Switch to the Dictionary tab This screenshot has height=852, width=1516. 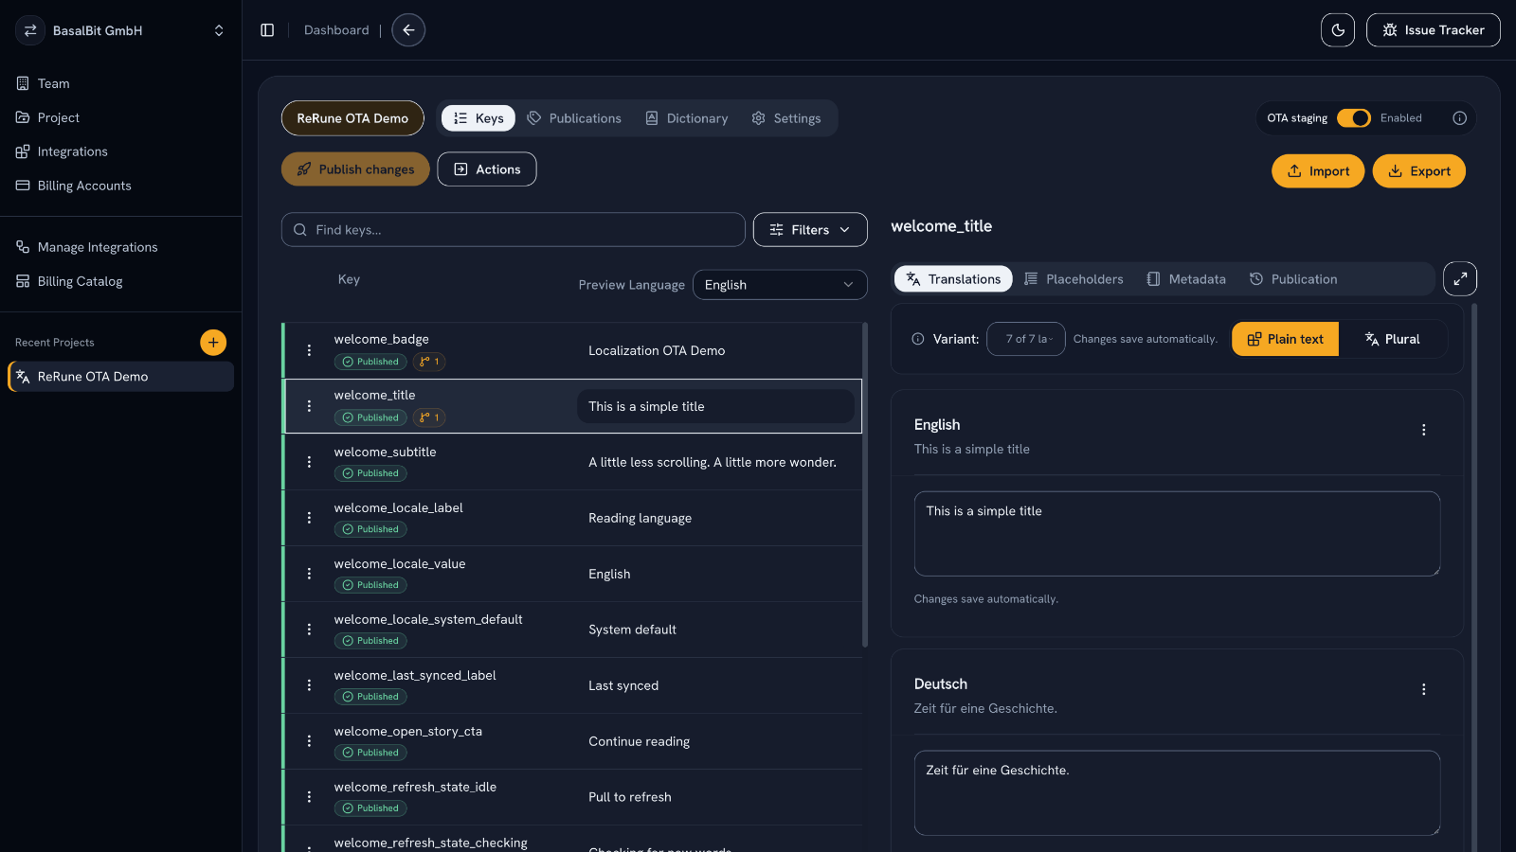(687, 118)
